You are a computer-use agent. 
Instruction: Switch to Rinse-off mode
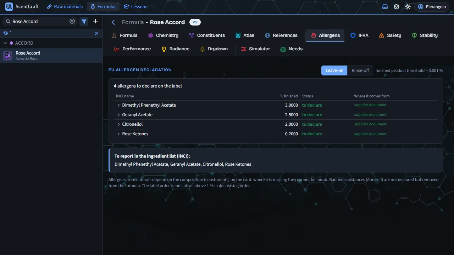click(360, 70)
